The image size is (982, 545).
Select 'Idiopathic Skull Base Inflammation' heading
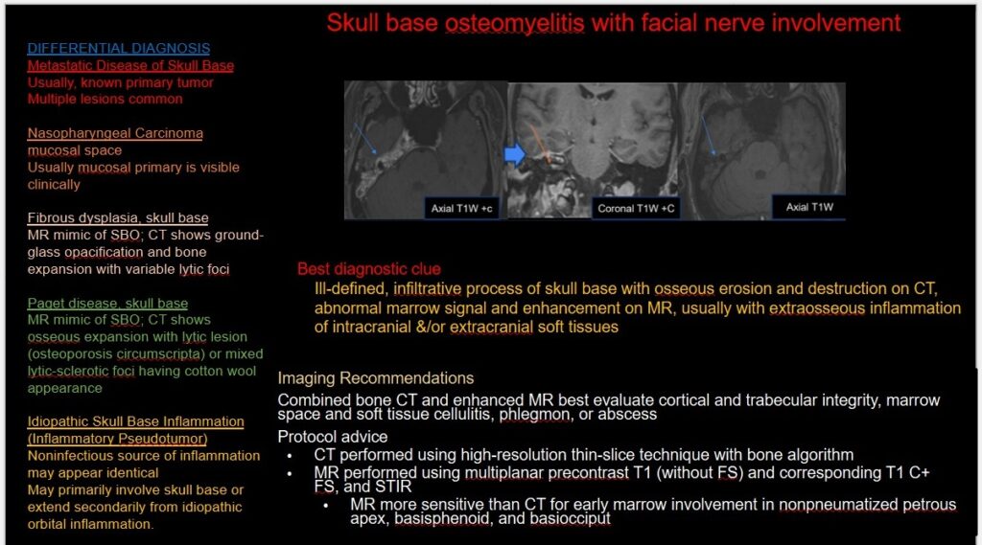pyautogui.click(x=135, y=421)
